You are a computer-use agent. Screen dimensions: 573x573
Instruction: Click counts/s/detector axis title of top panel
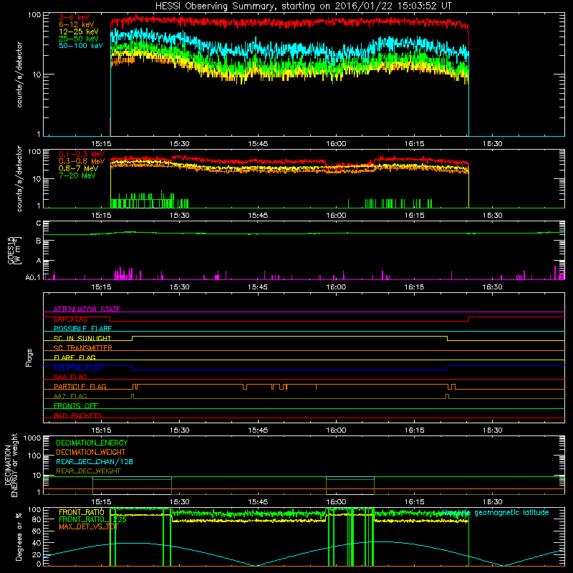(19, 74)
